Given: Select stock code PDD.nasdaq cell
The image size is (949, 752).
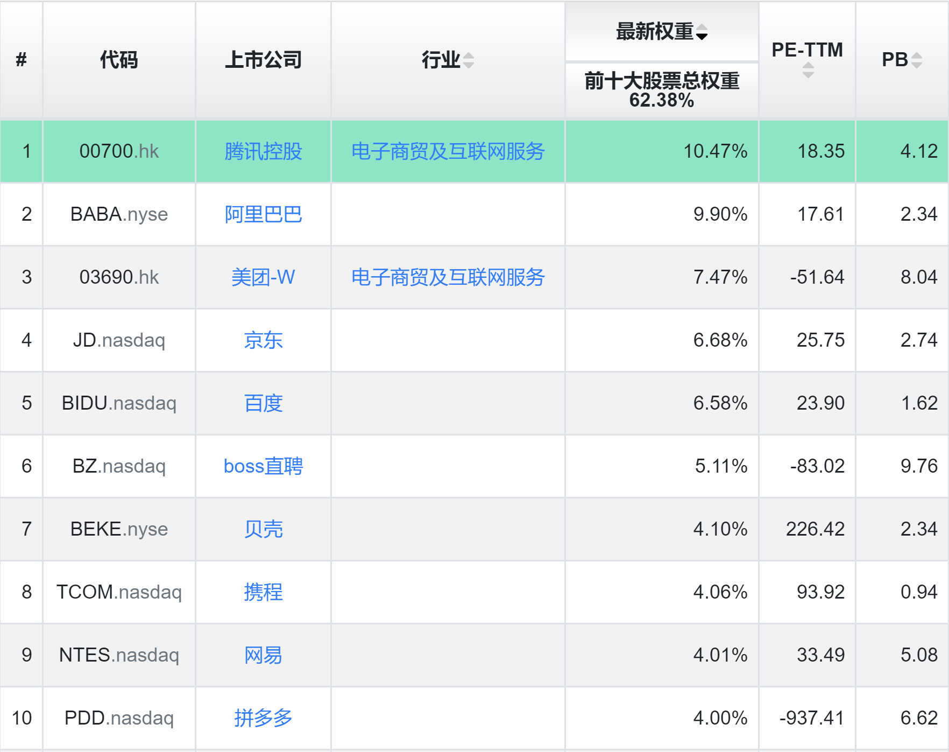Looking at the screenshot, I should click(x=119, y=718).
